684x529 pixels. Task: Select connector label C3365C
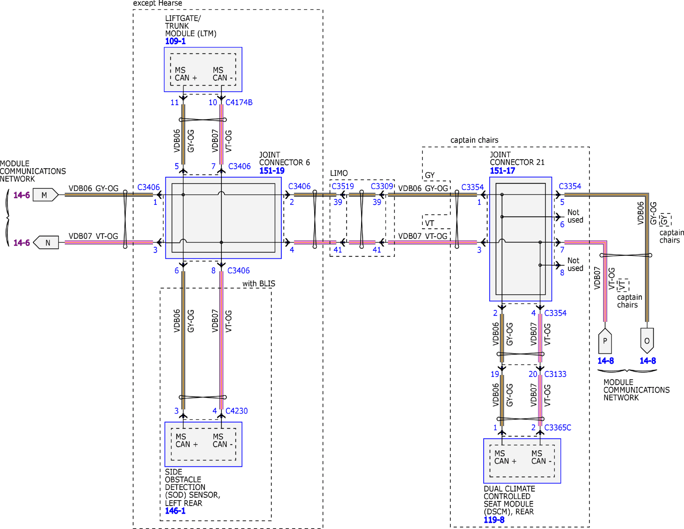click(558, 428)
